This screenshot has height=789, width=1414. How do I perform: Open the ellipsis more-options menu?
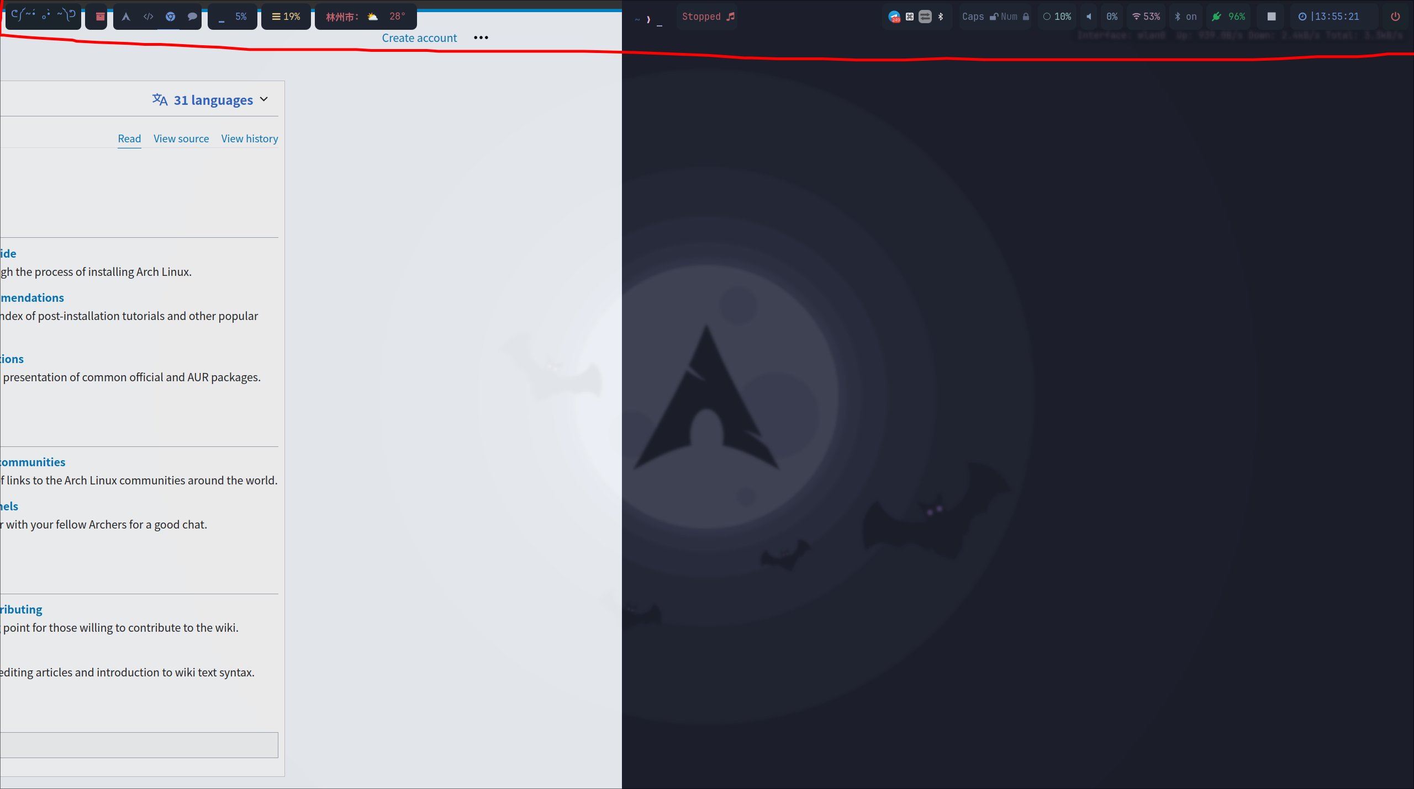[480, 38]
